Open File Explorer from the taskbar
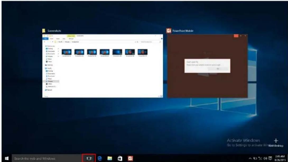 [x=110, y=158]
